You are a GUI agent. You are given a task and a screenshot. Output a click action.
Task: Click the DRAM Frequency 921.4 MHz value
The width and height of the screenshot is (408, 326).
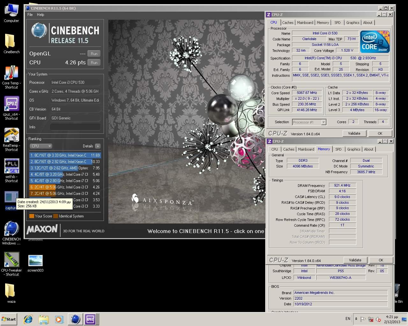342,185
